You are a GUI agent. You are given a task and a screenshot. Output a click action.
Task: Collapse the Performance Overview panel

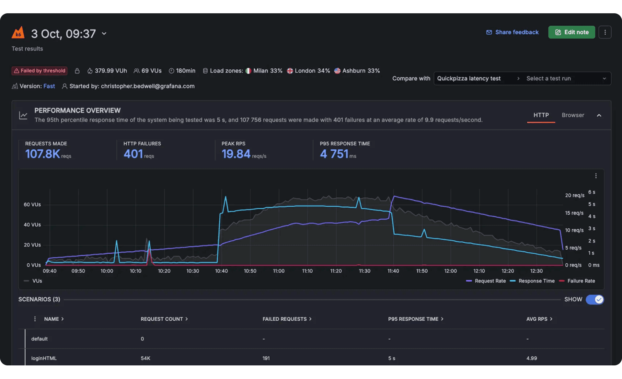pos(599,116)
